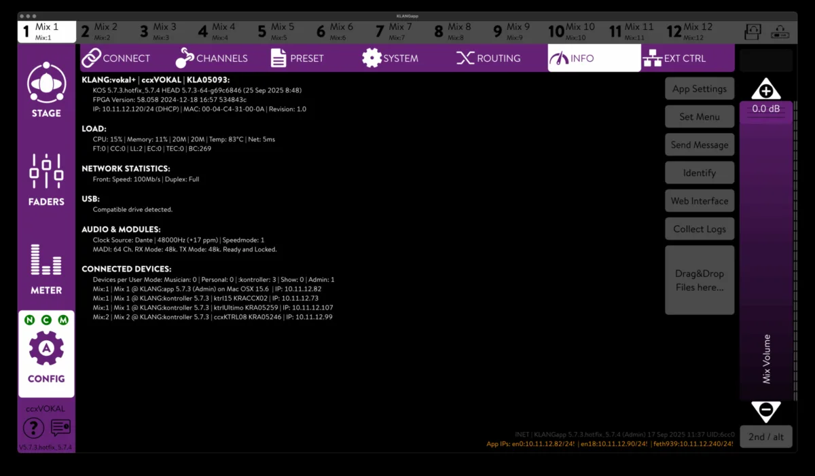Click the Send Message button
Image resolution: width=815 pixels, height=476 pixels.
click(700, 145)
